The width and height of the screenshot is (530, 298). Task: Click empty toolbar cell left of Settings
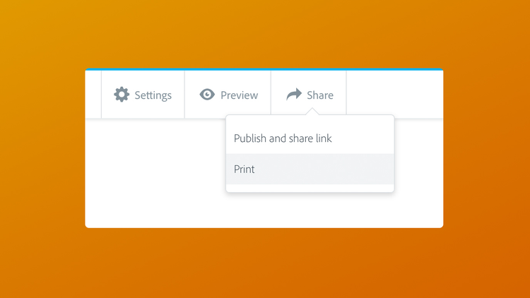(x=93, y=95)
